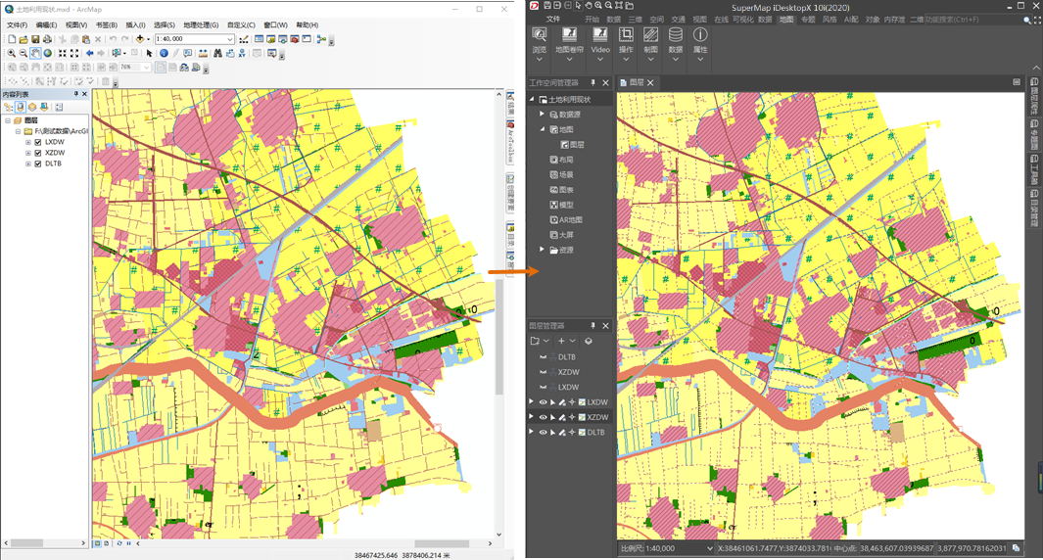Click the Identify info tool in ArcMap

pyautogui.click(x=164, y=53)
